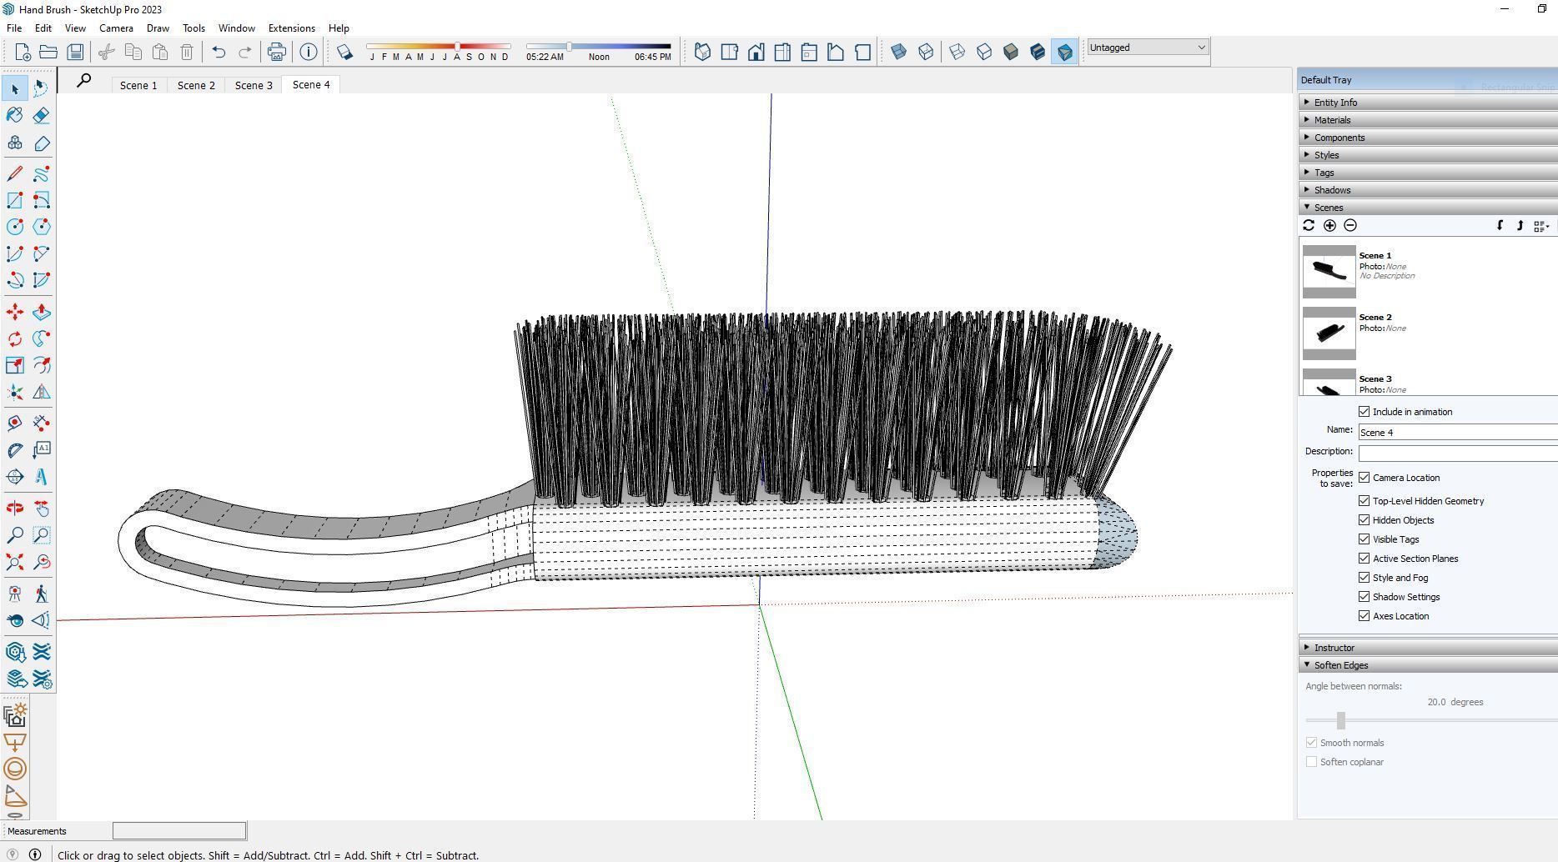
Task: Toggle Top-Level Hidden Geometry checkbox
Action: coord(1365,501)
